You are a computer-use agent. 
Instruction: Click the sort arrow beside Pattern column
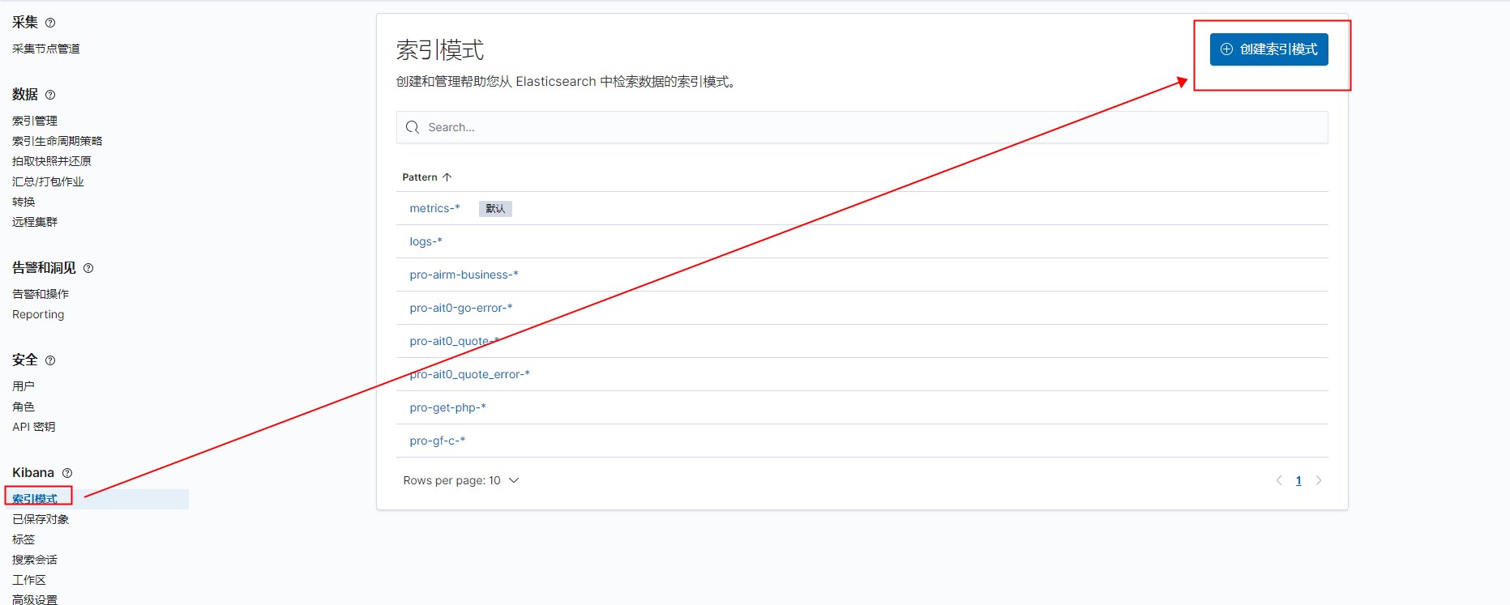pyautogui.click(x=447, y=177)
